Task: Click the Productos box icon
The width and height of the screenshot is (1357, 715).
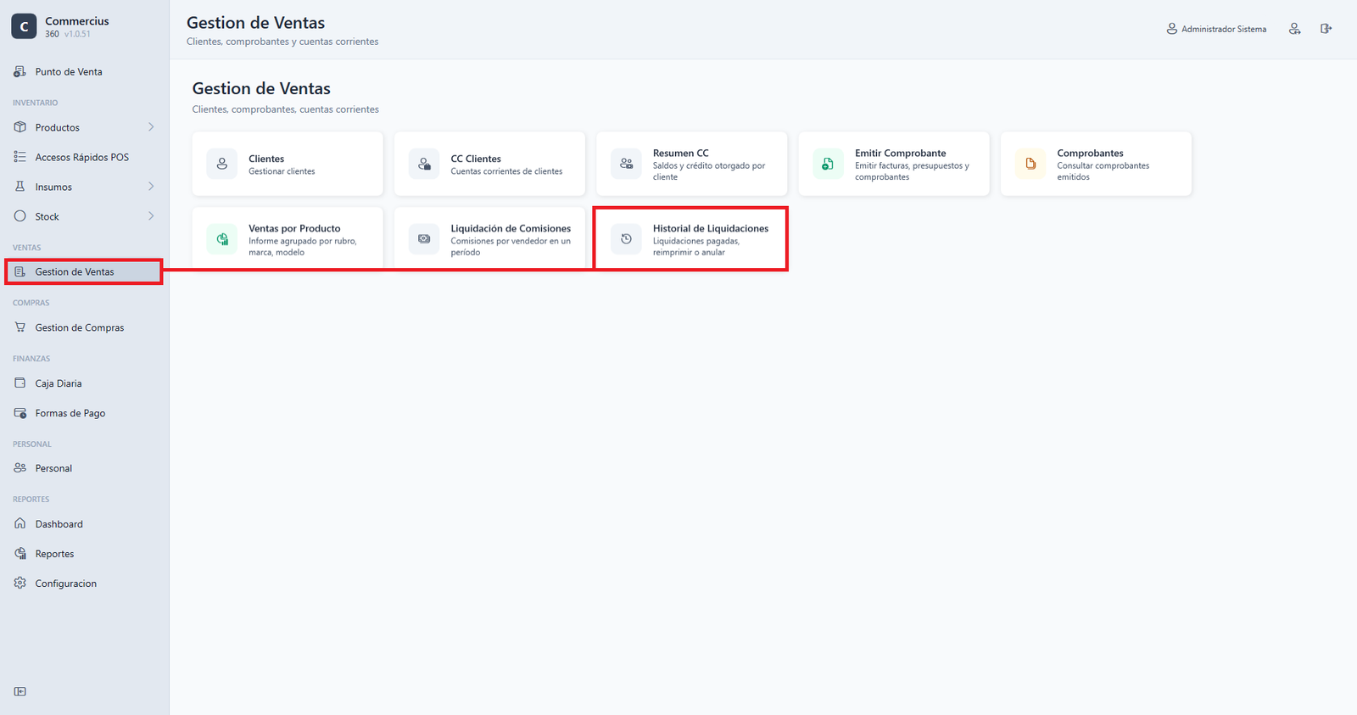Action: pyautogui.click(x=20, y=127)
